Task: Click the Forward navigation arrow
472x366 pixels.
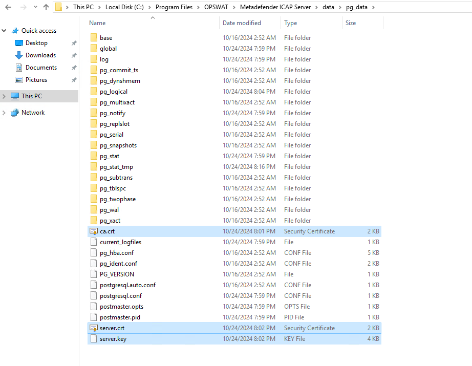Action: tap(23, 7)
